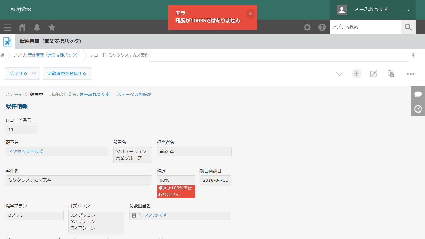Open the hamburger navigation menu
Screen dimensions: 425x239
point(7,27)
